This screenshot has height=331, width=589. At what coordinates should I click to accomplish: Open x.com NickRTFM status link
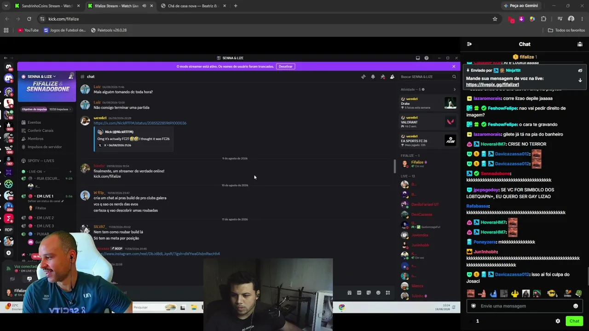point(140,123)
